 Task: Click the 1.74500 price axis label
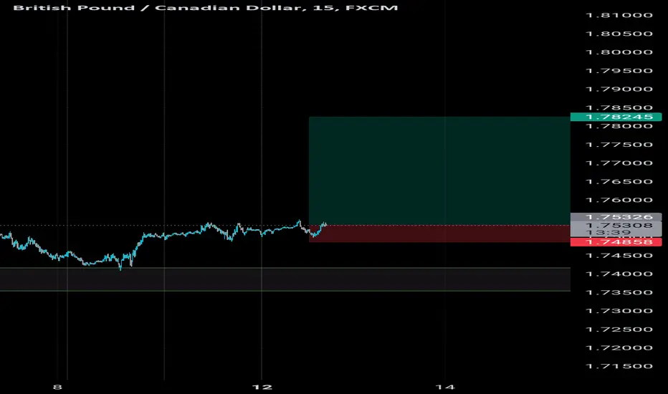[x=619, y=256]
